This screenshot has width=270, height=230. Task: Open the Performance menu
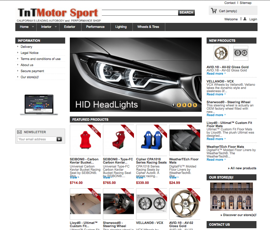point(95,27)
